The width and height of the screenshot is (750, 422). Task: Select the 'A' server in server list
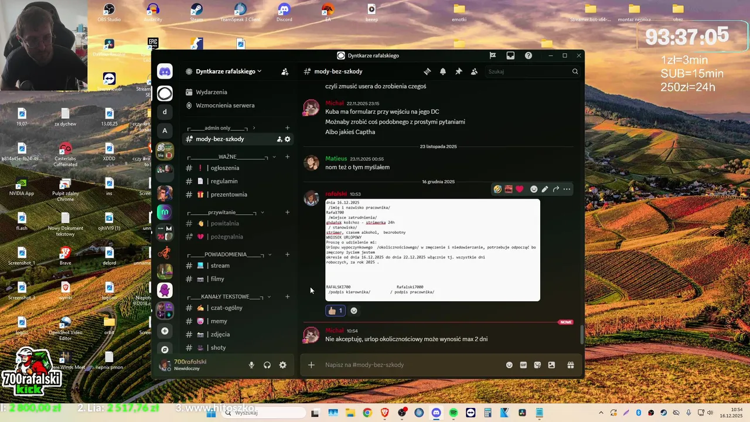(x=165, y=131)
